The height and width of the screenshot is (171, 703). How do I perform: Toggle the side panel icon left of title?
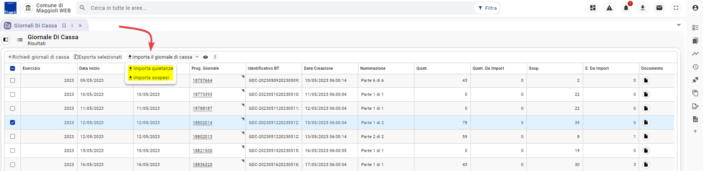pyautogui.click(x=6, y=40)
